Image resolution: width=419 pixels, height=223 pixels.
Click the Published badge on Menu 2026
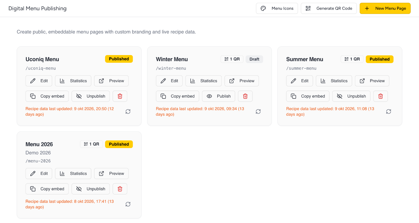(x=119, y=144)
